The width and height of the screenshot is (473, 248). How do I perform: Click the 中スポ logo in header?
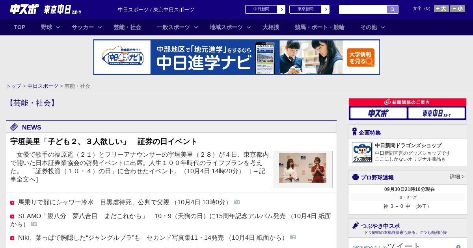24,9
